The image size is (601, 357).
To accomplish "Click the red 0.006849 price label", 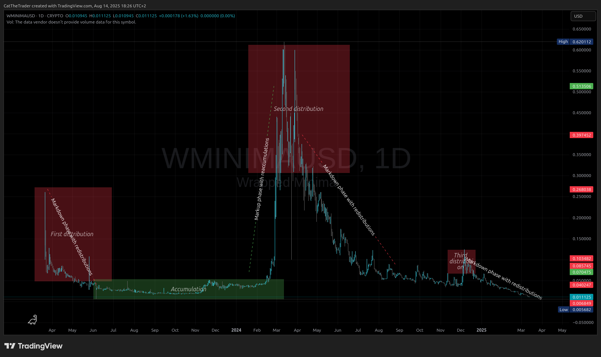I will coord(582,303).
